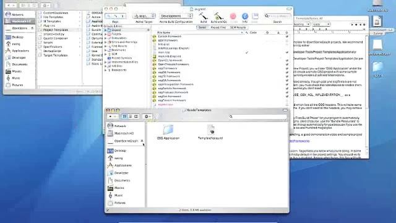Toggle target checkbox for osgDB.framework
This screenshot has height=223, width=396.
286,72
